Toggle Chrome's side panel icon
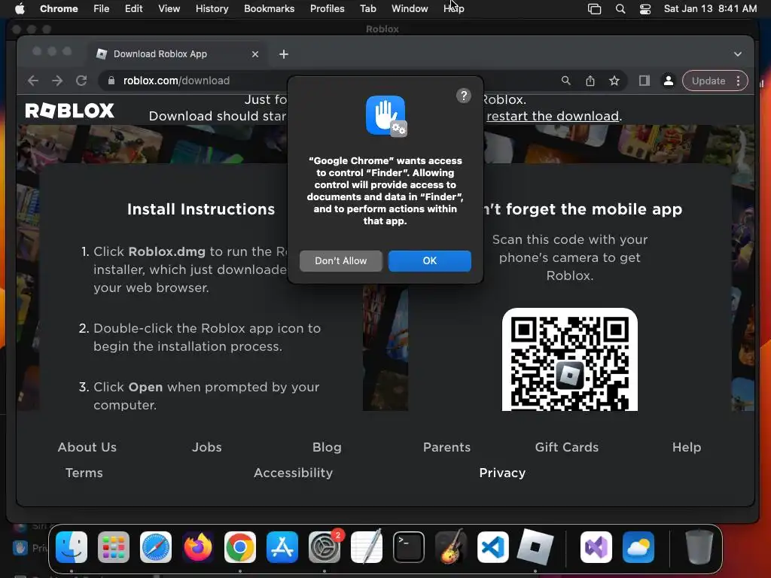Viewport: 771px width, 578px height. pos(645,81)
